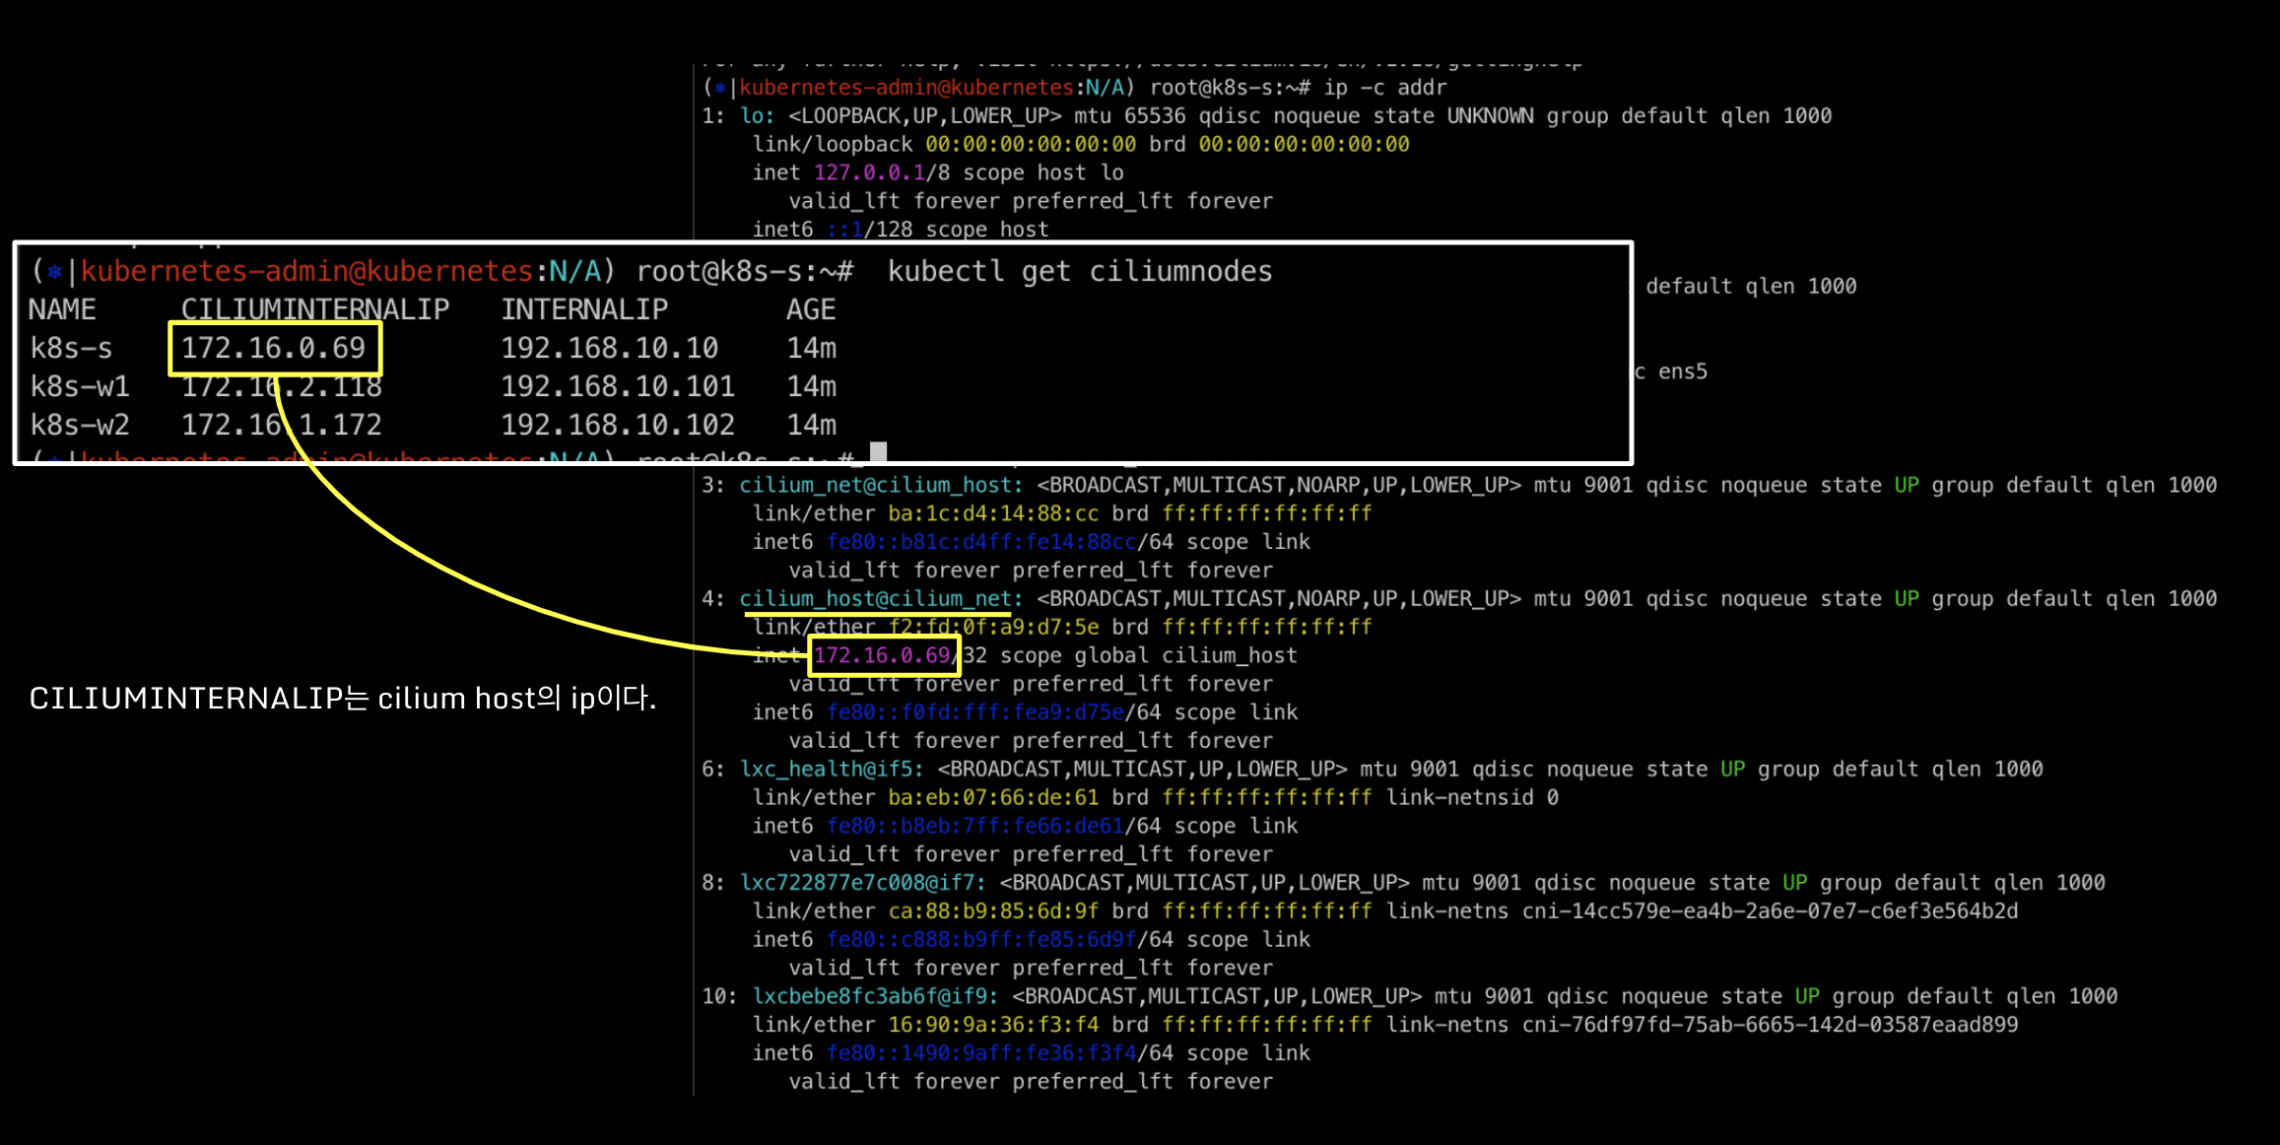Click the ip -c addr command text
The width and height of the screenshot is (2280, 1145).
1384,88
